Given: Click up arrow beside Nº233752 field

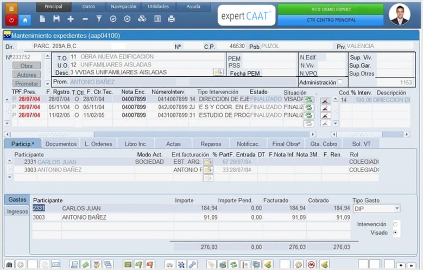Looking at the screenshot, I should pyautogui.click(x=47, y=56).
